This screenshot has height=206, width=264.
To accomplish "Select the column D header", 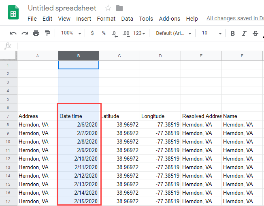I will 160,56.
